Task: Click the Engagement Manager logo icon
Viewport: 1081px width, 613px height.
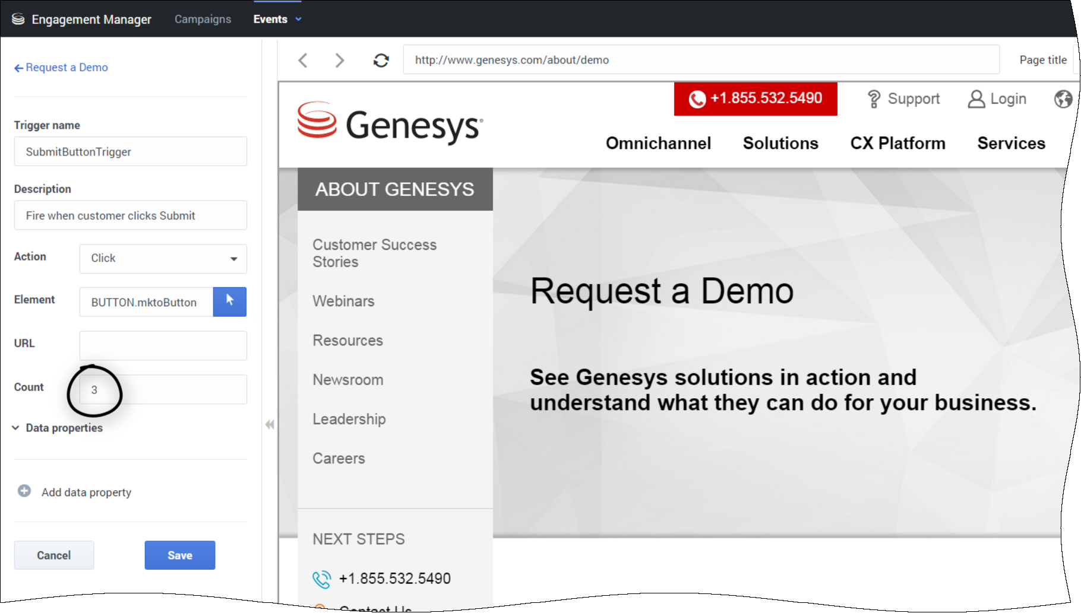Action: pos(18,19)
